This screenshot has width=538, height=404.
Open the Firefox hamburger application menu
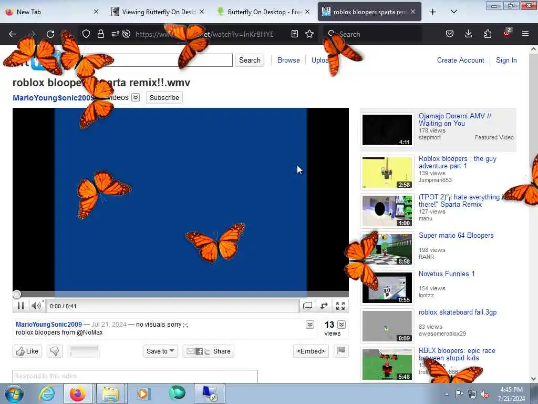tap(525, 34)
